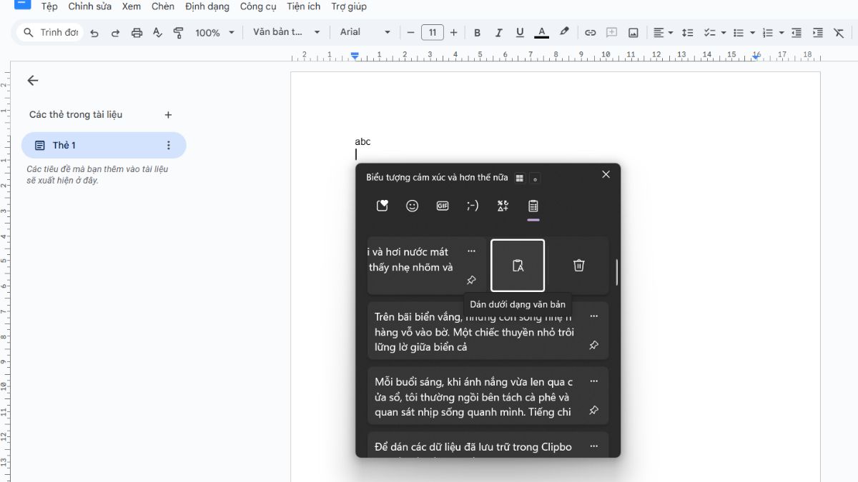Apply numbered list icon
The width and height of the screenshot is (858, 482).
tap(767, 33)
